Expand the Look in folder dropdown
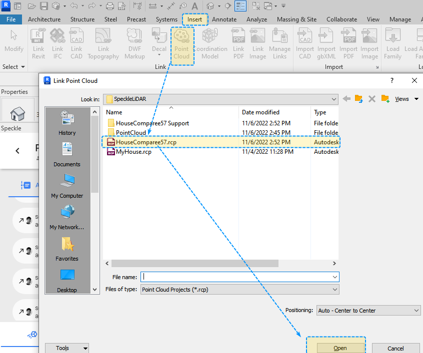This screenshot has height=353, width=423. click(333, 99)
